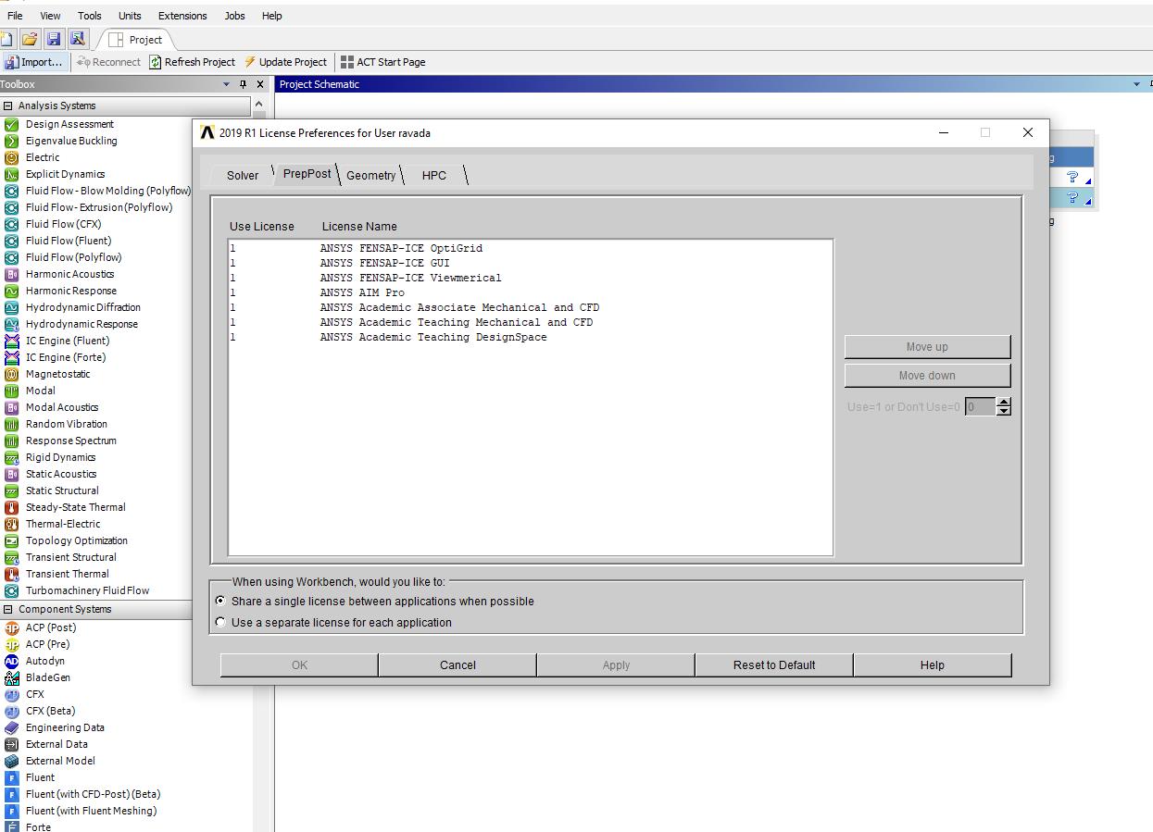Pin the Toolbox panel

[244, 84]
